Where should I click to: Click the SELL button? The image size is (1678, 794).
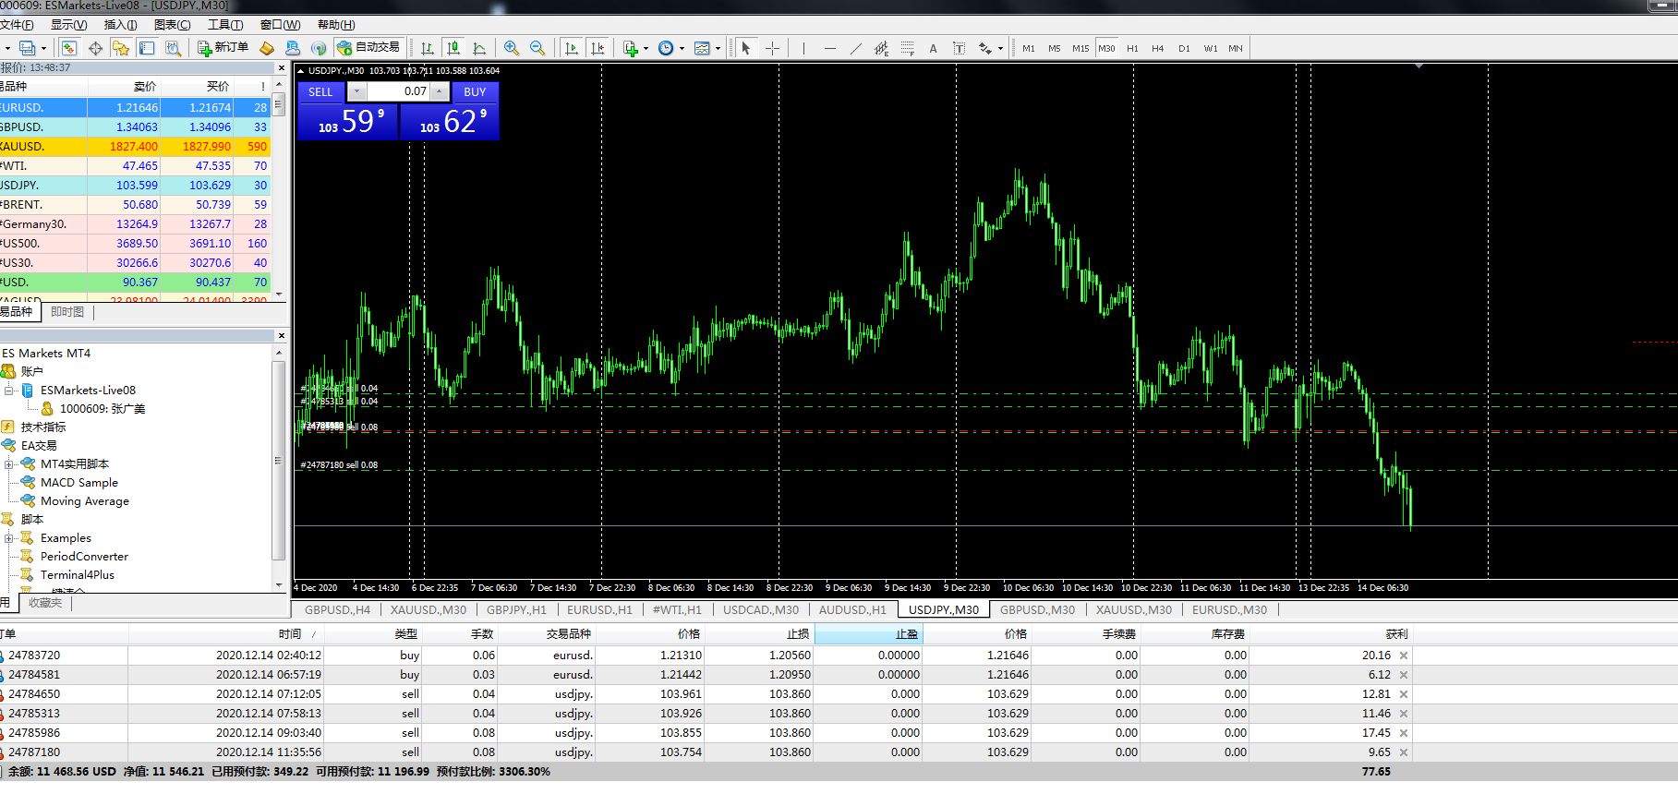coord(320,91)
